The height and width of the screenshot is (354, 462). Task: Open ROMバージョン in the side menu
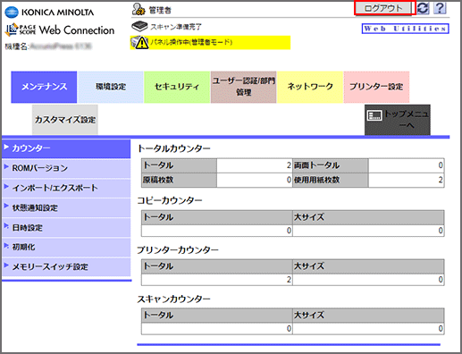(66, 168)
